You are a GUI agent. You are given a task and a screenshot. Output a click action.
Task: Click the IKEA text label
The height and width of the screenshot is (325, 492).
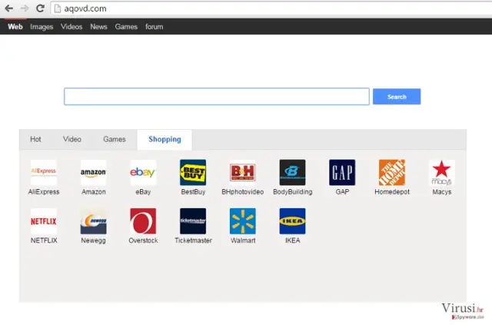point(292,240)
